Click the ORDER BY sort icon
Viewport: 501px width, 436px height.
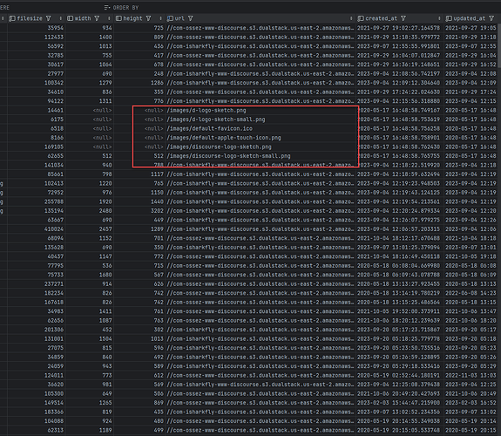tap(107, 7)
